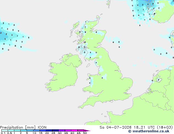The height and width of the screenshot is (134, 174).
Task: Click the '(18+03)' forecast offset text
Action: pos(165,127)
